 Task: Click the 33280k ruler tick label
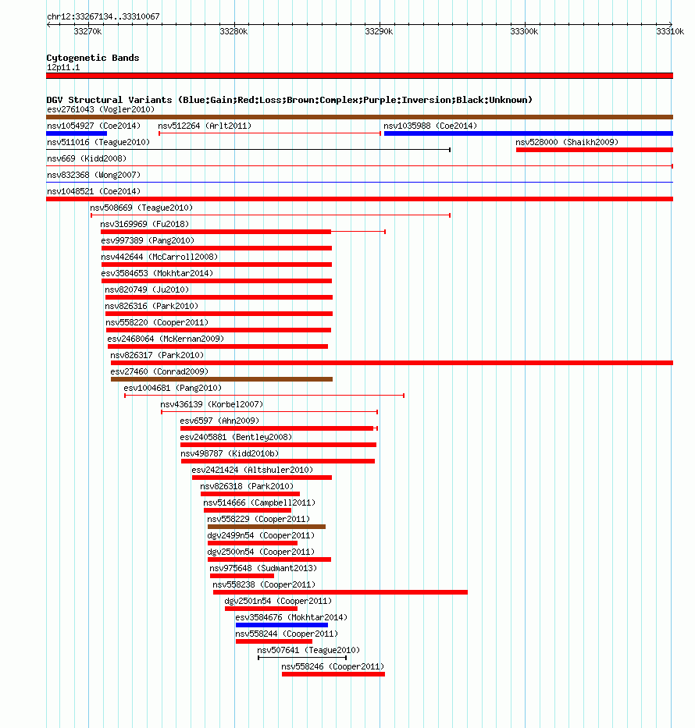(233, 31)
